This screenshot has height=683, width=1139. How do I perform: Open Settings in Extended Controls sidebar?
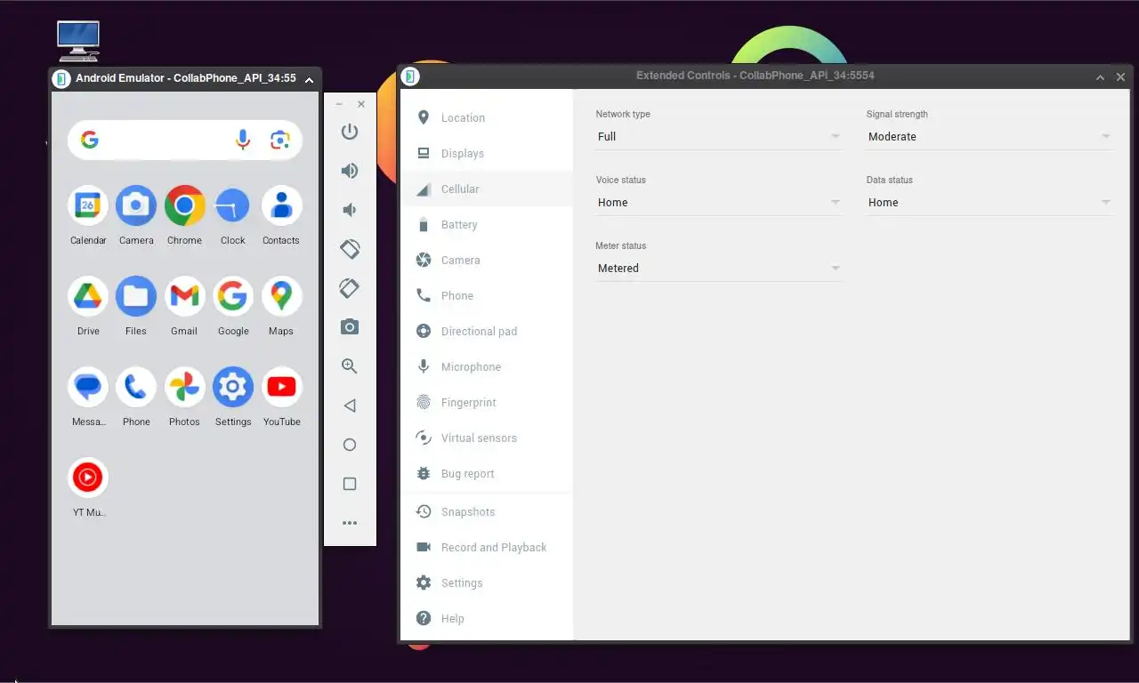pos(487,583)
